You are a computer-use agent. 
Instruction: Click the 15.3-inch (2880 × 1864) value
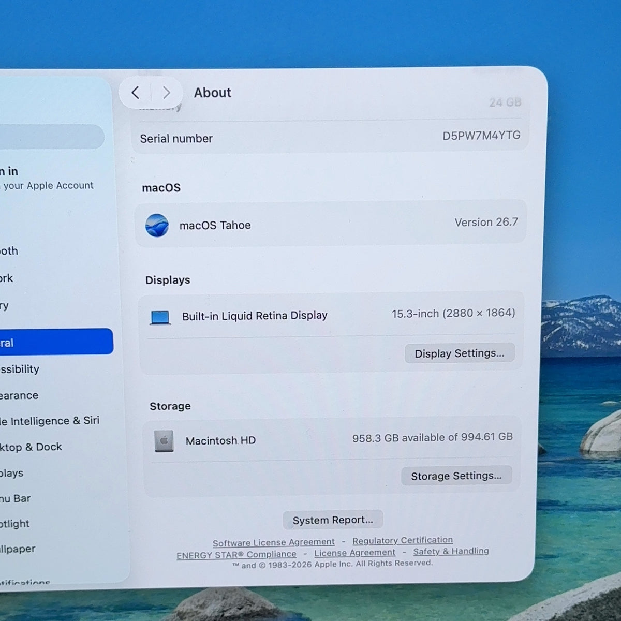453,313
